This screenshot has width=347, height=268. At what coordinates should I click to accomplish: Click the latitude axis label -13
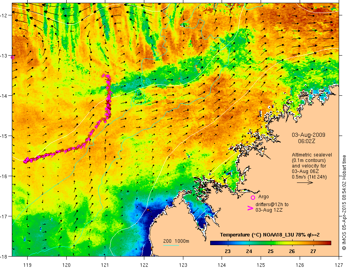(4, 56)
